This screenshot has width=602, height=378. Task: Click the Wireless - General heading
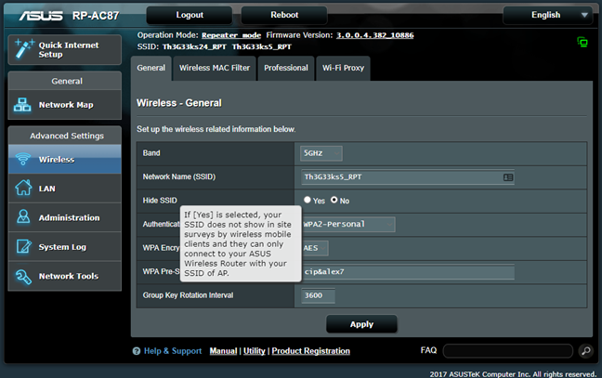[179, 103]
